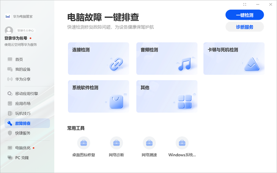Open the 系统软件检测 card
The image size is (277, 173).
point(99,96)
